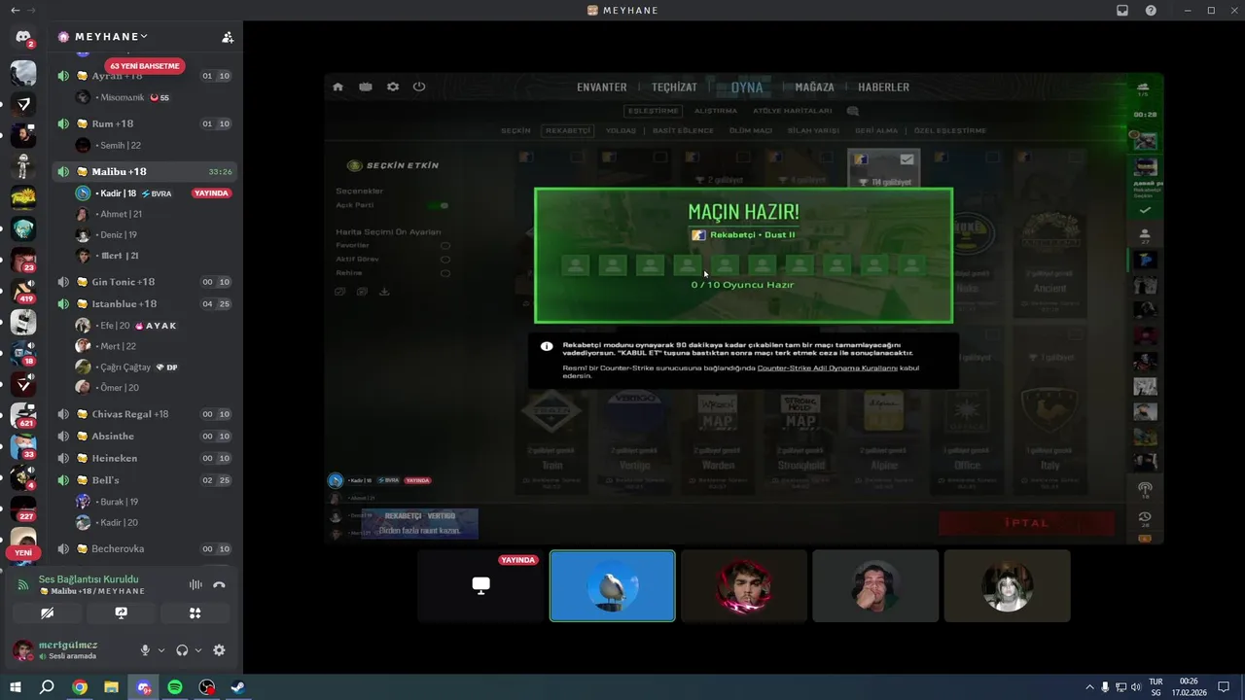The image size is (1245, 700).
Task: Join the Absinthe voice channel
Action: 146,437
